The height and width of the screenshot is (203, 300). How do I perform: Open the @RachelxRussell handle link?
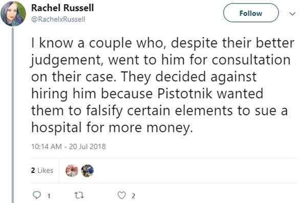coord(58,19)
